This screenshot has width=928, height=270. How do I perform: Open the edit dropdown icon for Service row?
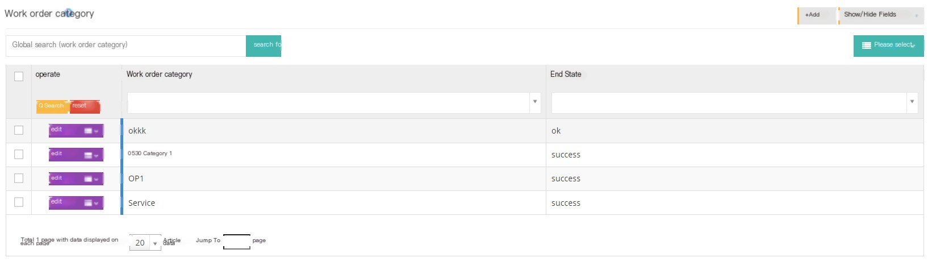(x=91, y=203)
